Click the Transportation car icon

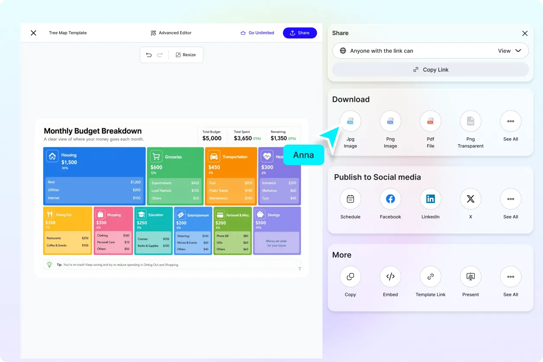[214, 156]
